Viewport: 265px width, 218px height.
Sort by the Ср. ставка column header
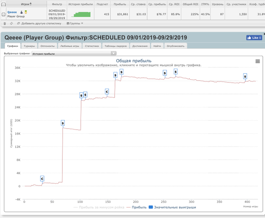pyautogui.click(x=138, y=4)
